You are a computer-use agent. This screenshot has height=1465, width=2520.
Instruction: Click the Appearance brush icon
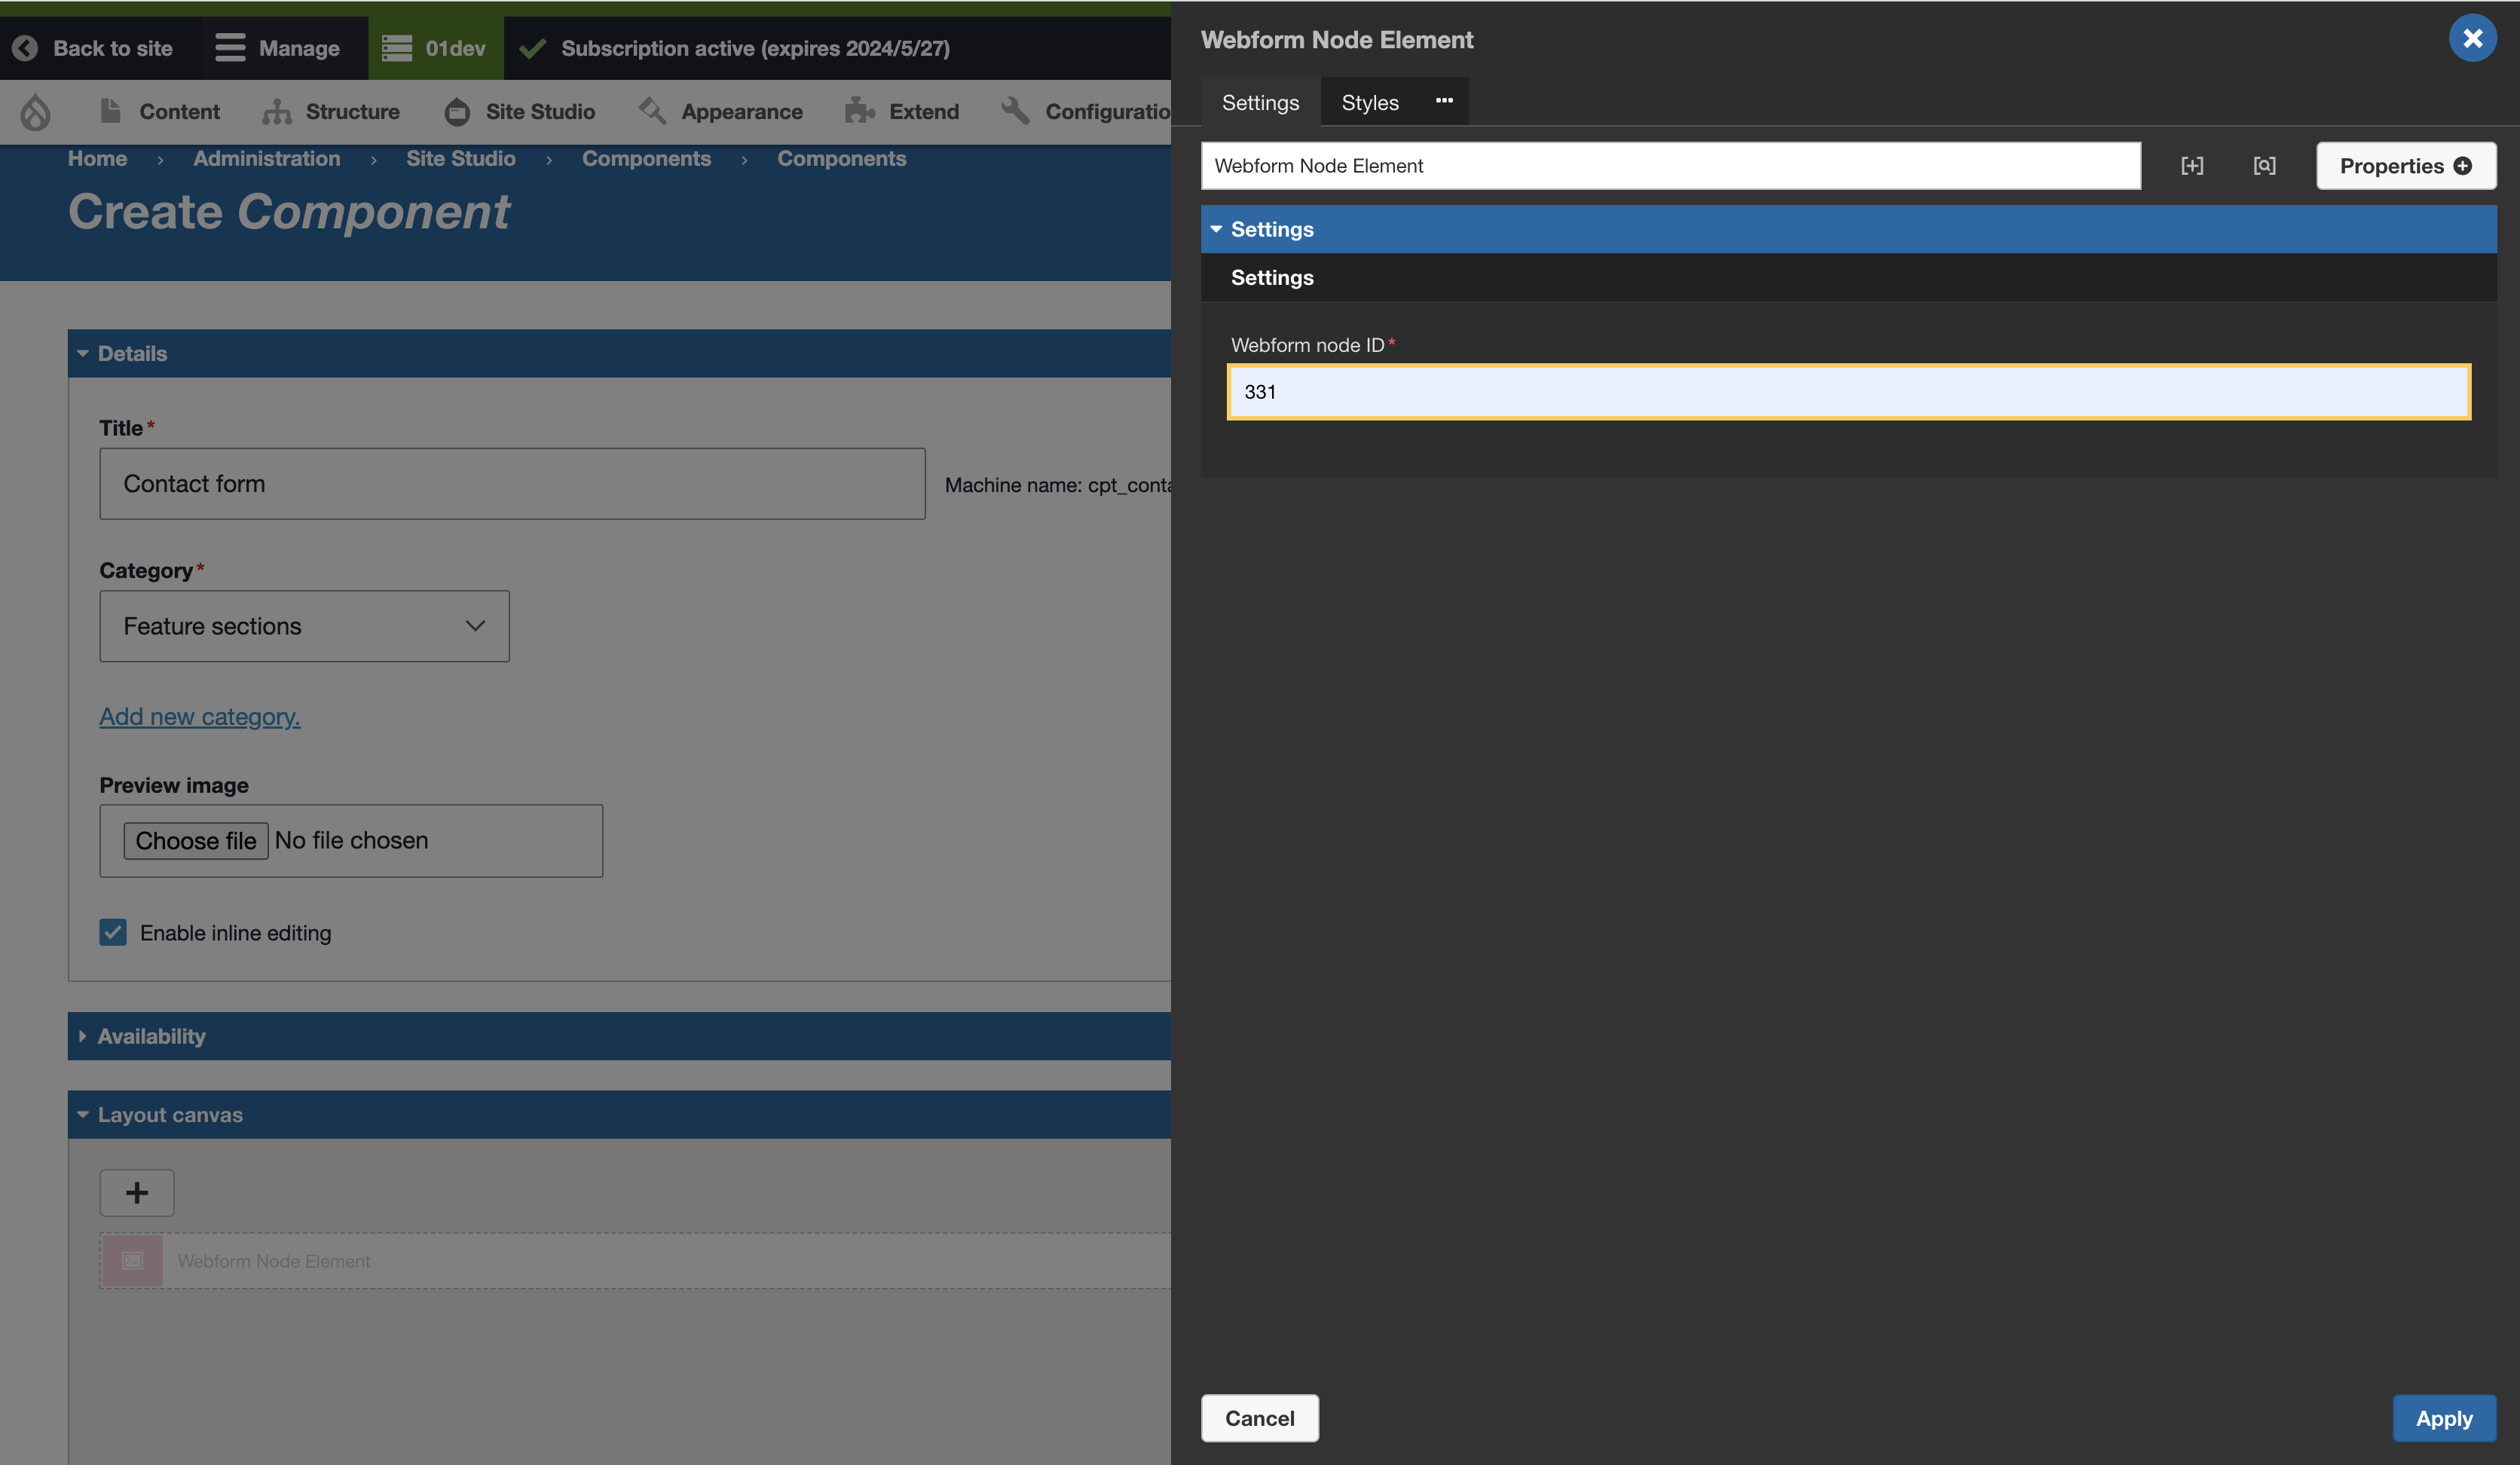tap(652, 111)
